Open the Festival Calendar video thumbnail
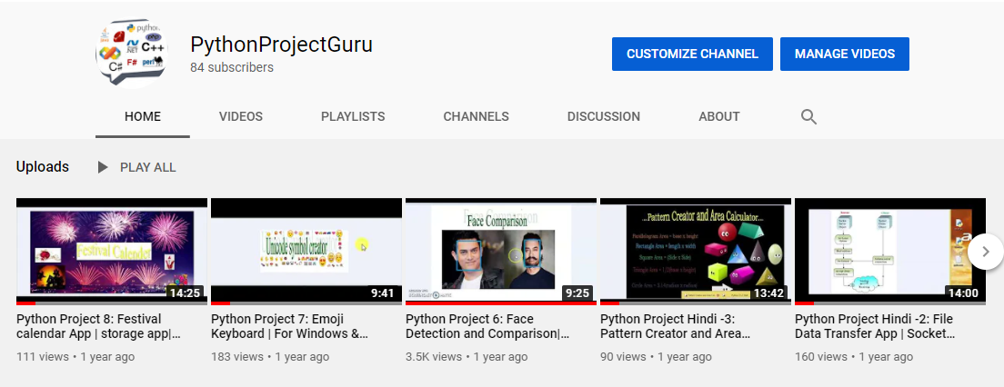 coord(112,252)
